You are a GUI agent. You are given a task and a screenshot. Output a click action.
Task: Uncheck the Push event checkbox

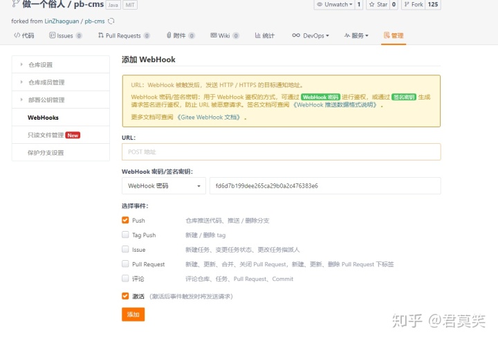[125, 220]
